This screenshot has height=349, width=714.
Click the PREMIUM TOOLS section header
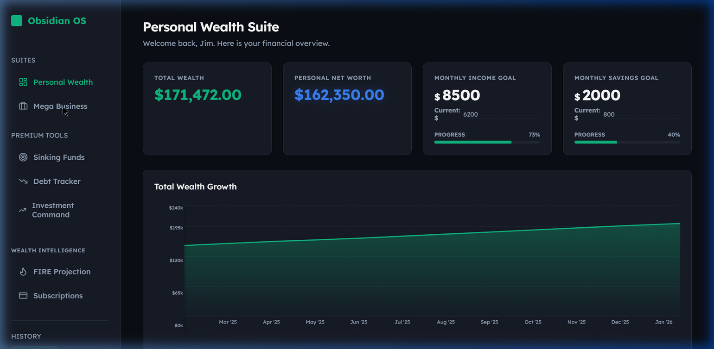coord(39,135)
